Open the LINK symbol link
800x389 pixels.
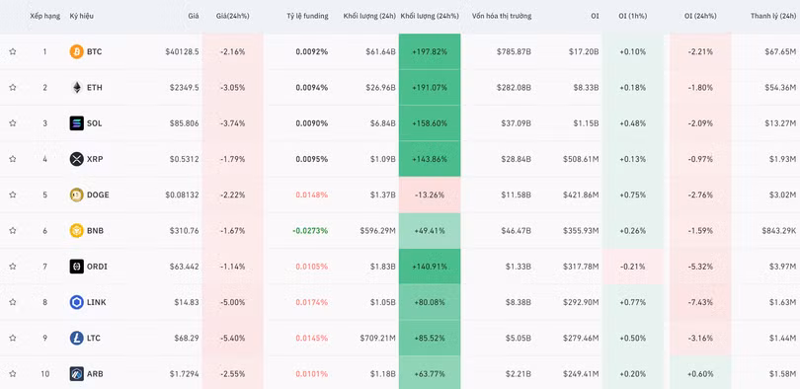97,302
